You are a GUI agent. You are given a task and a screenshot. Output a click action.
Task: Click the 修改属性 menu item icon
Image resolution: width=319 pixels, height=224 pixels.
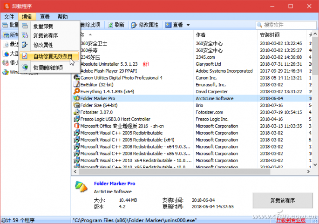[25, 45]
